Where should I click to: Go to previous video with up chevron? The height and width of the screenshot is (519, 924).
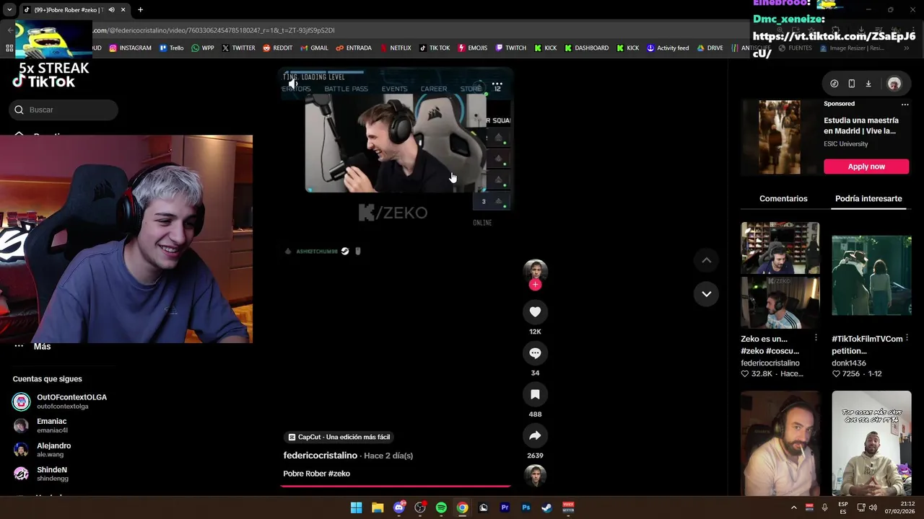pos(706,260)
